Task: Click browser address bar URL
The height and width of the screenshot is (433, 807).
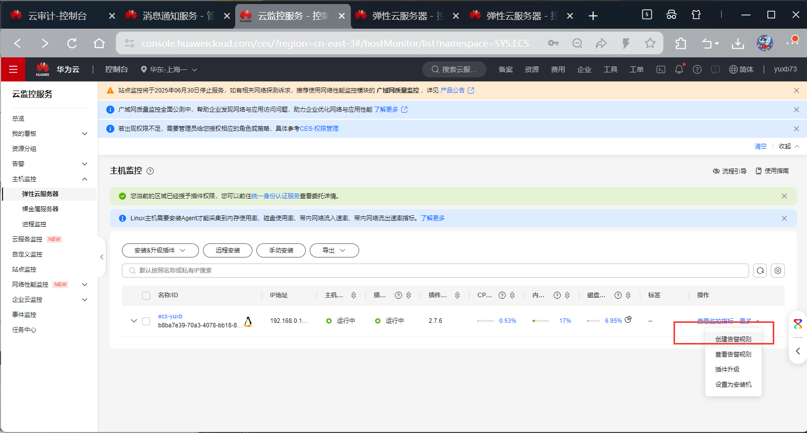Action: (x=335, y=43)
